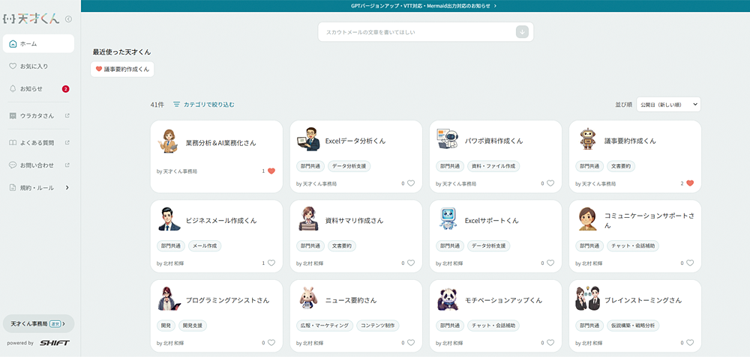The image size is (750, 357).
Task: Unfavorite 業務分析＆AI業務化さん via red heart
Action: coord(271,171)
